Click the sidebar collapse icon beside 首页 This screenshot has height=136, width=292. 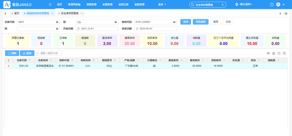50,5
